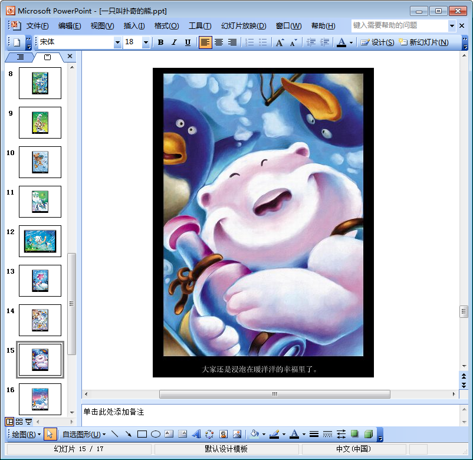Open the Window (窗口) menu
This screenshot has width=473, height=460.
(288, 26)
